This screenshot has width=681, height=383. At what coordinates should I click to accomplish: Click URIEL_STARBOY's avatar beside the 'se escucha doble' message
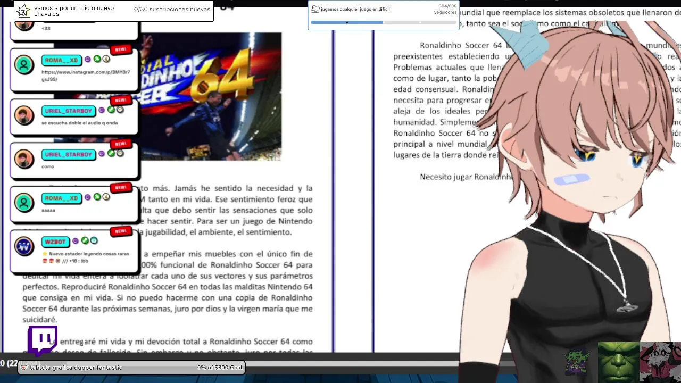pyautogui.click(x=24, y=115)
